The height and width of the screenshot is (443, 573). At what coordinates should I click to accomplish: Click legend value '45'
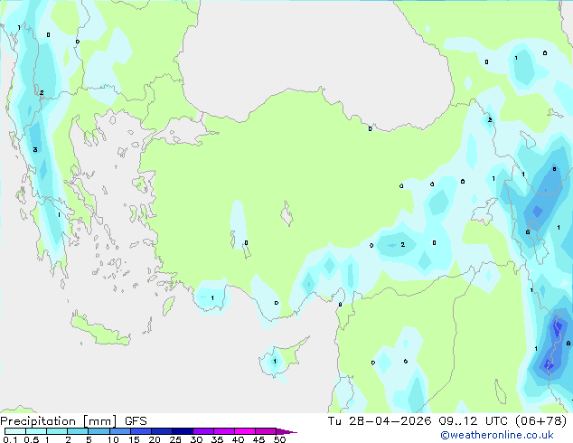point(258,439)
